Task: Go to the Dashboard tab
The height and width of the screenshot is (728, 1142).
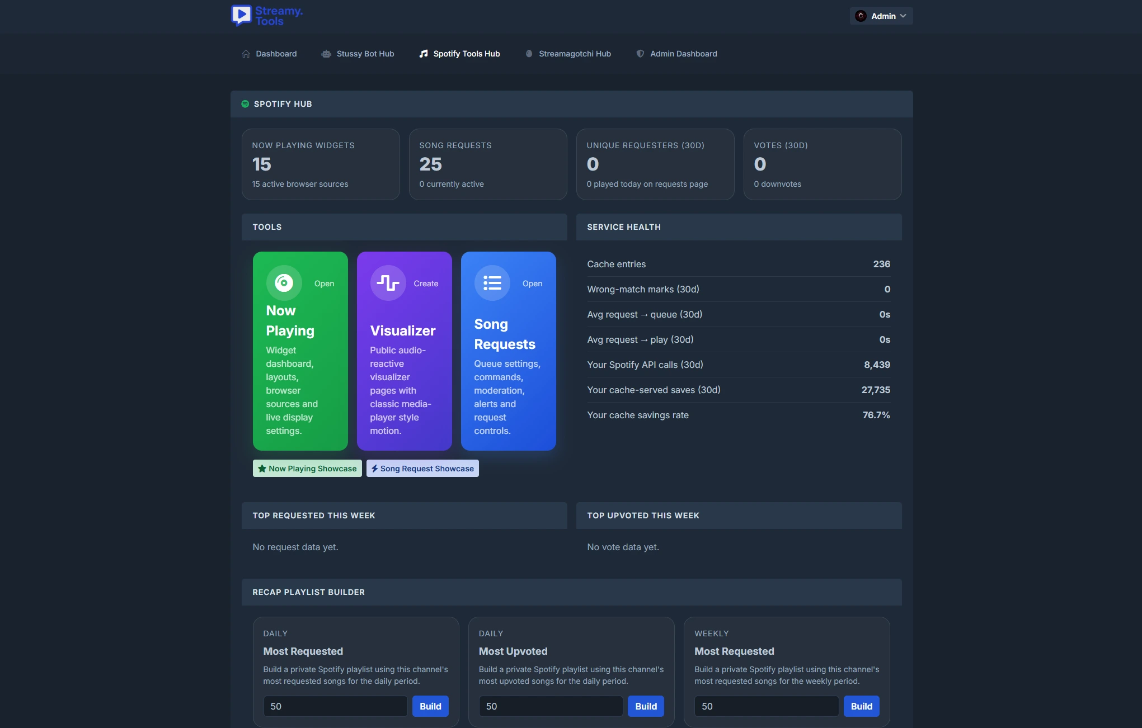Action: pos(269,54)
